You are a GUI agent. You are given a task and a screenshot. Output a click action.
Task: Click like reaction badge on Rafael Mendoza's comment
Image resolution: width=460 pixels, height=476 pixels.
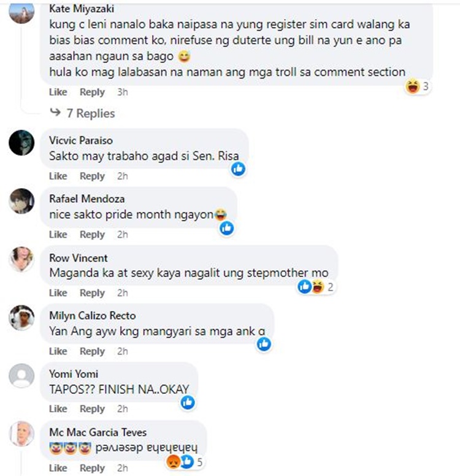click(227, 228)
